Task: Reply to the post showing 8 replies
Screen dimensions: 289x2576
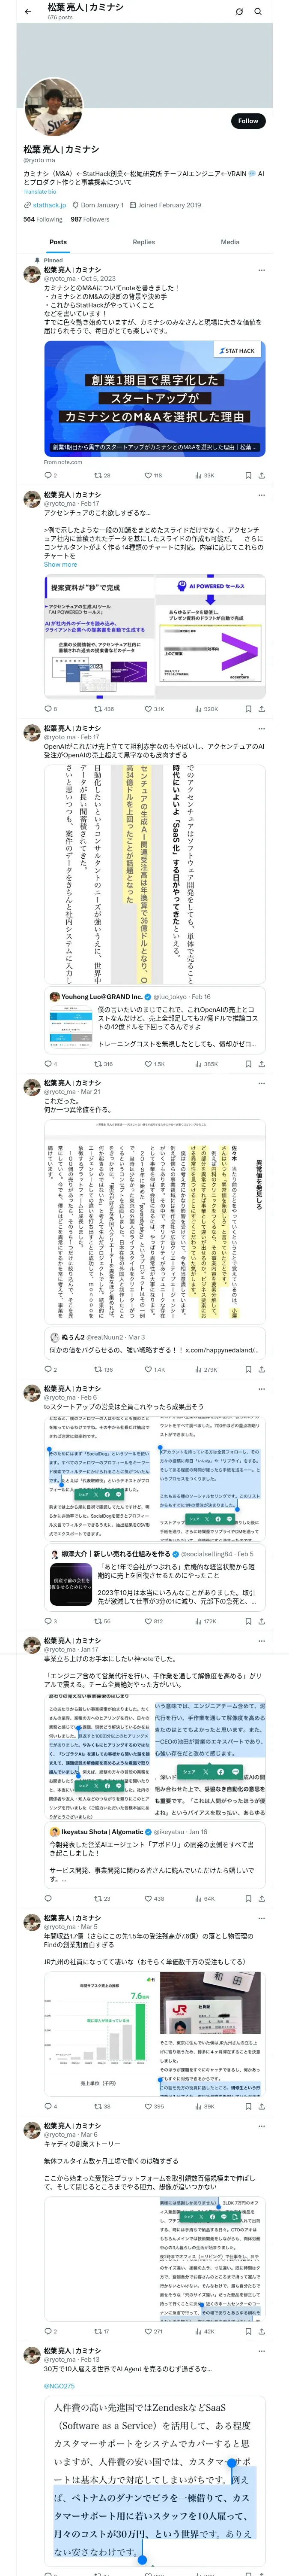Action: tap(50, 709)
